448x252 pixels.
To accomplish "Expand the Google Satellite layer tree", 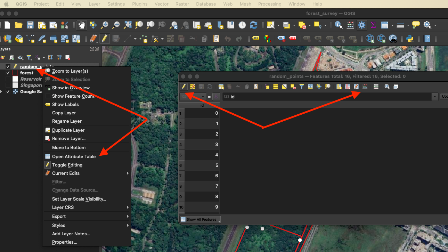I will [1, 92].
